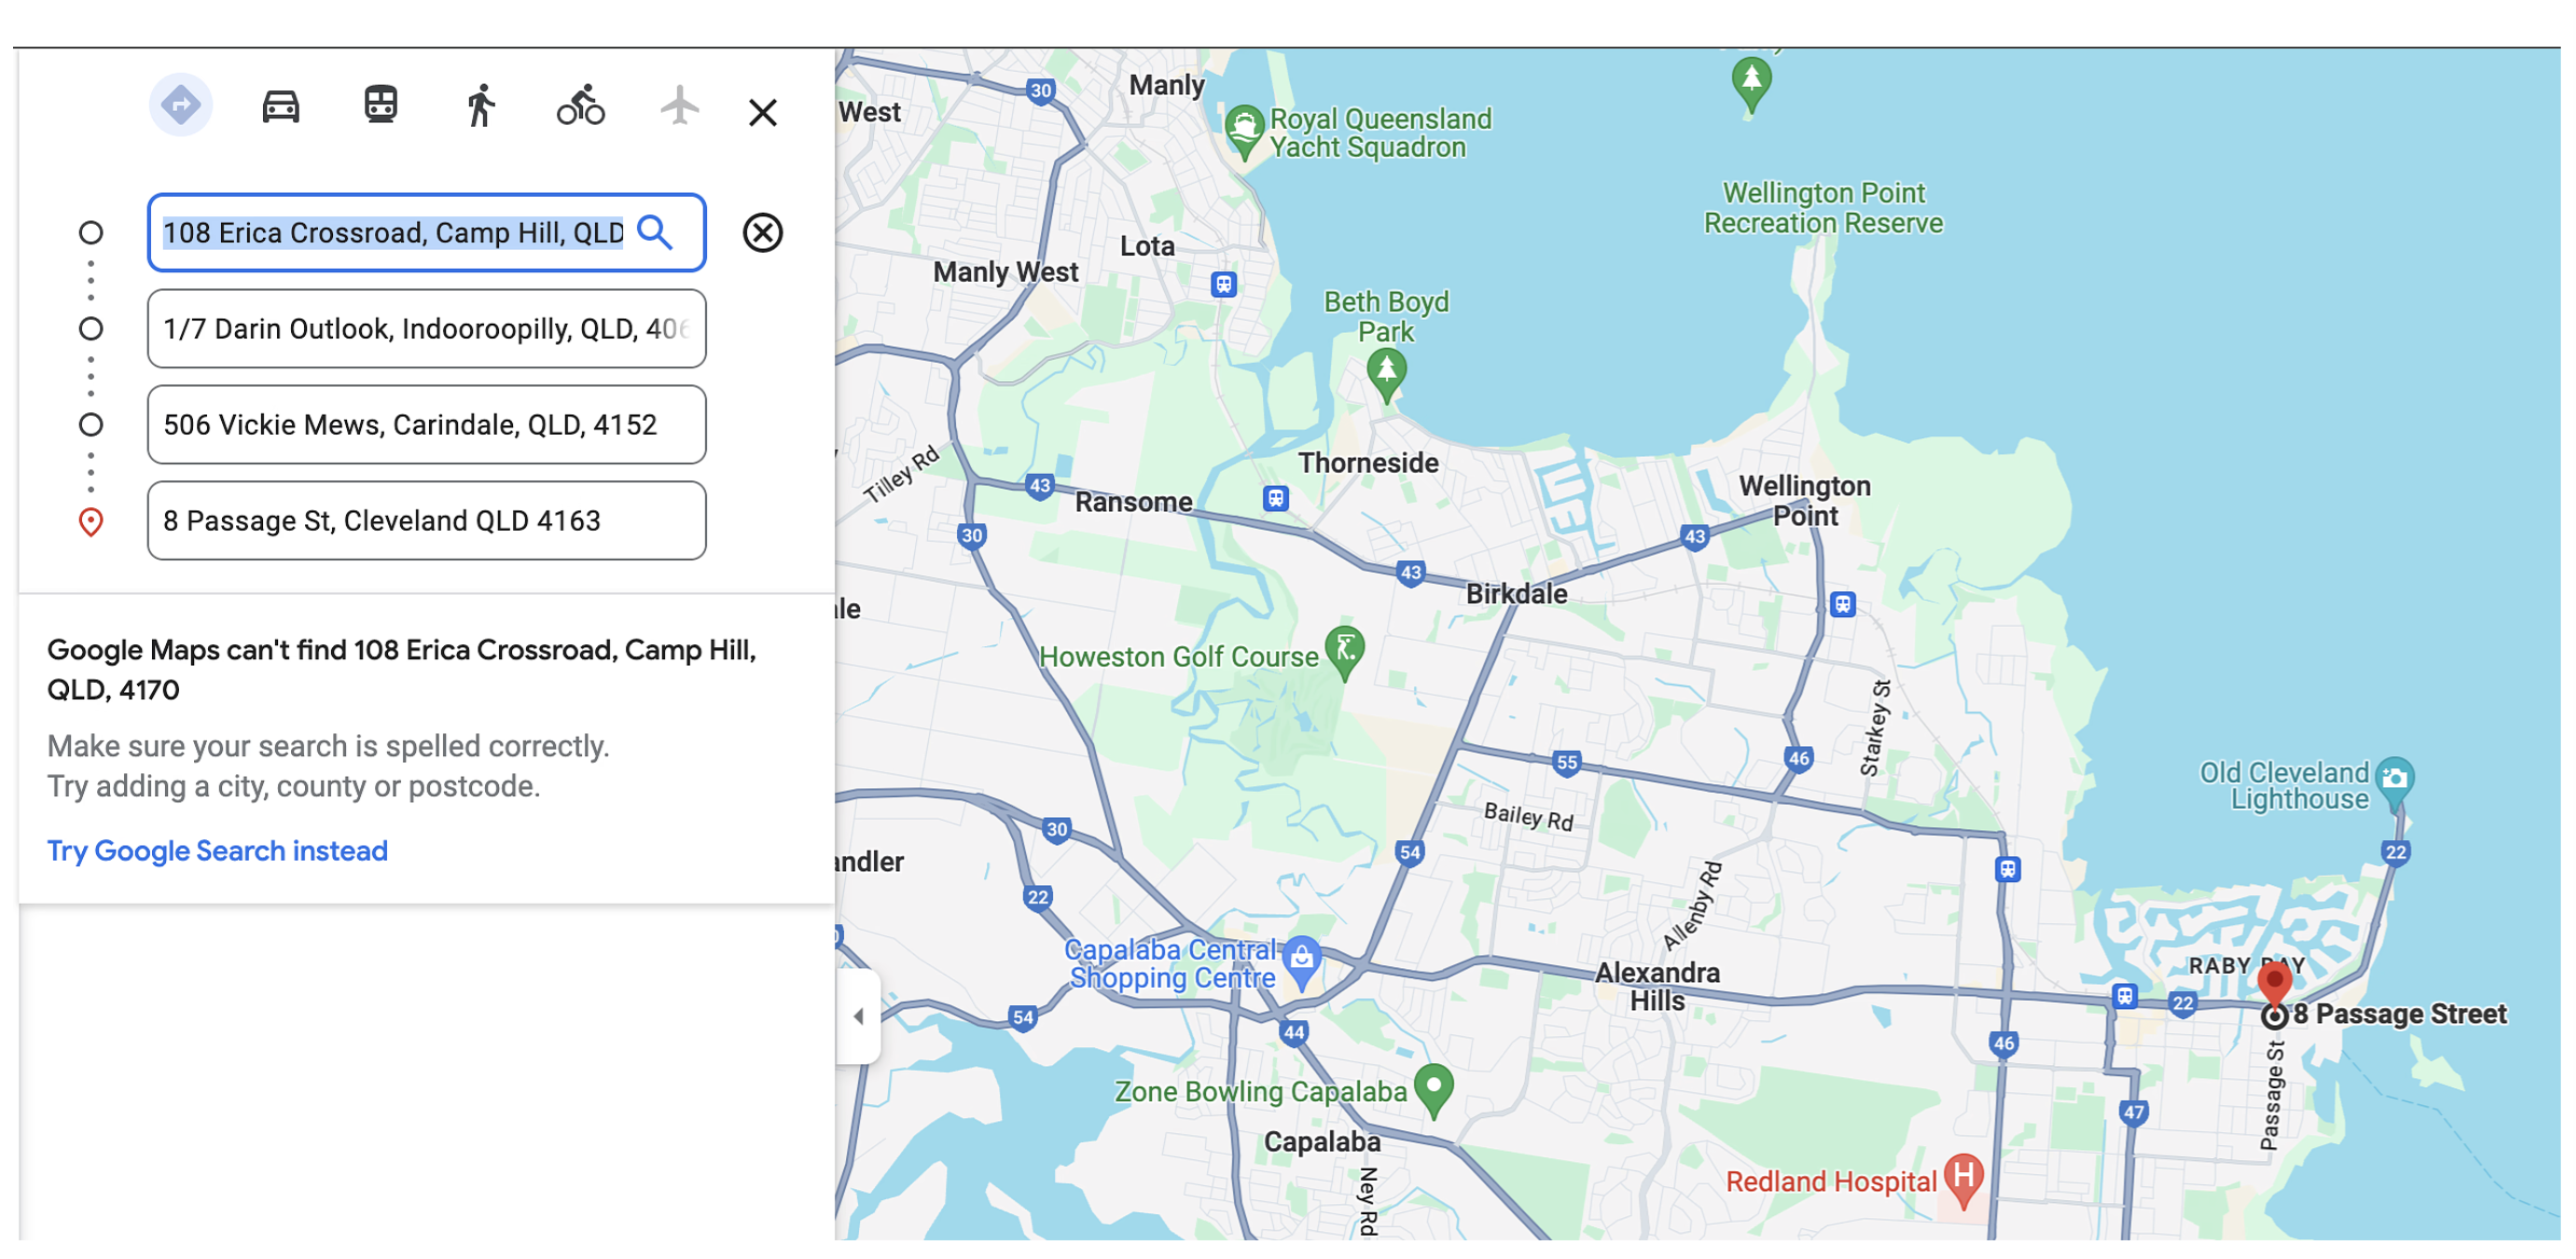Remove the 108 Erica Crossroad stop
This screenshot has height=1259, width=2576.
pos(762,232)
